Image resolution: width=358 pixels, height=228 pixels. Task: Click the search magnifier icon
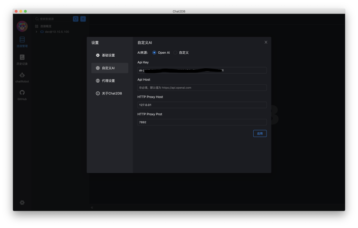point(37,19)
